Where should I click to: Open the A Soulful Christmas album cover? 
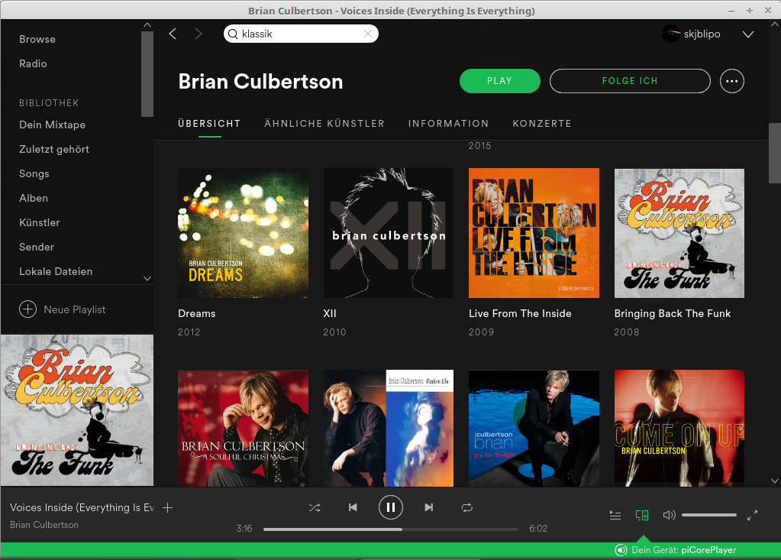[243, 428]
